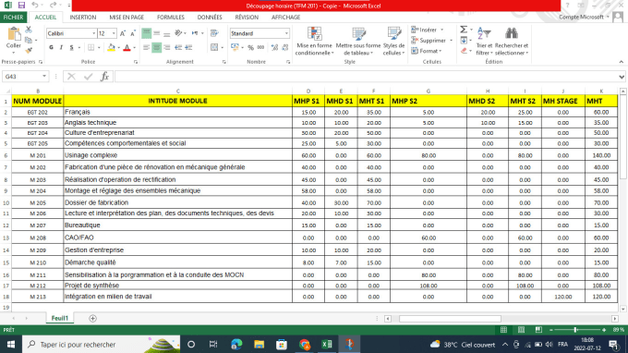Click the thousands separator 000 icon
This screenshot has width=628, height=353.
point(260,48)
